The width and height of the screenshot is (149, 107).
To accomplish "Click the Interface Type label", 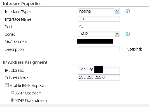I will point(18,12).
